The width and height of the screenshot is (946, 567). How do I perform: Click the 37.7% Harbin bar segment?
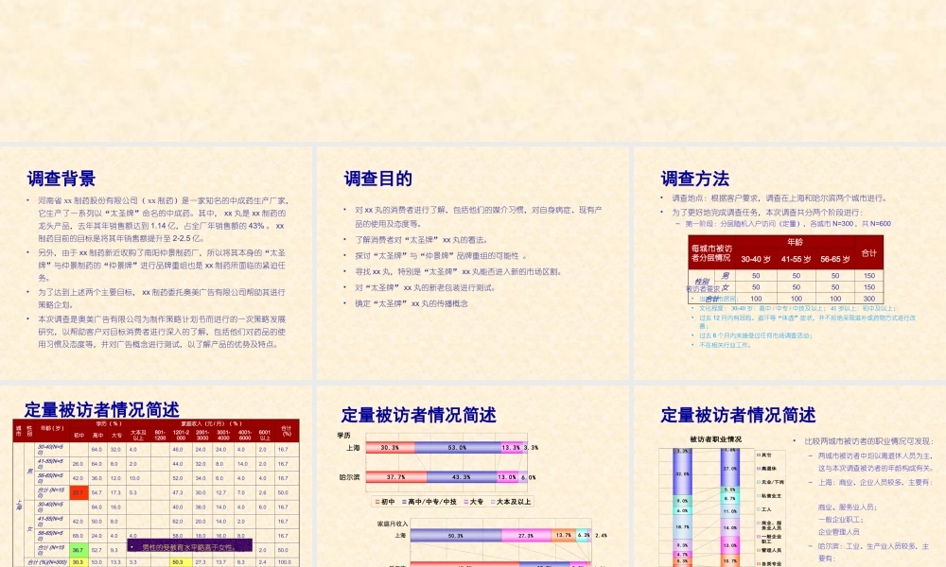[x=394, y=477]
